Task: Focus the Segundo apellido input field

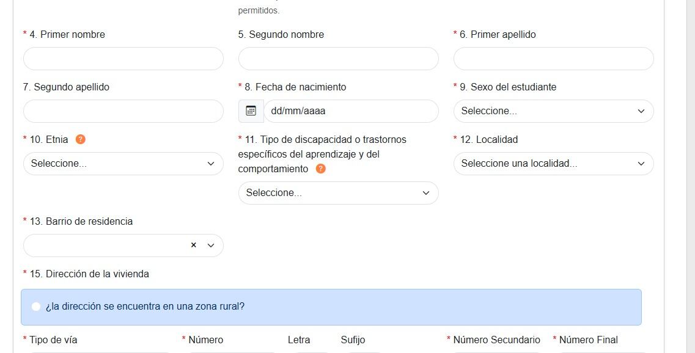Action: (123, 111)
